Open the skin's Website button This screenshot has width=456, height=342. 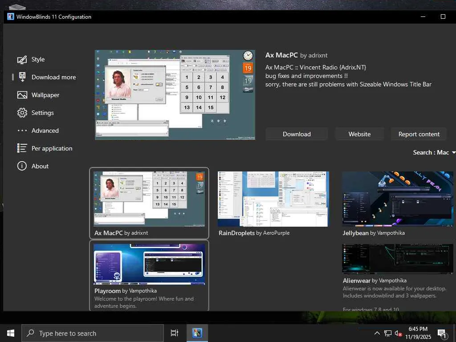(359, 134)
